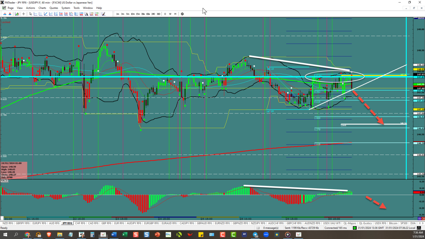
Task: Open Telegram from the taskbar
Action: tap(255, 235)
